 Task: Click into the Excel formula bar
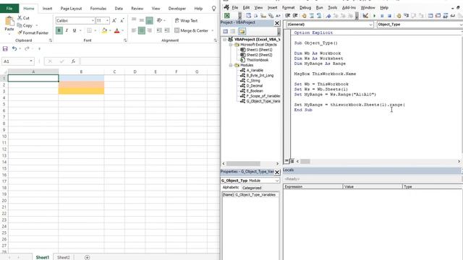150,61
